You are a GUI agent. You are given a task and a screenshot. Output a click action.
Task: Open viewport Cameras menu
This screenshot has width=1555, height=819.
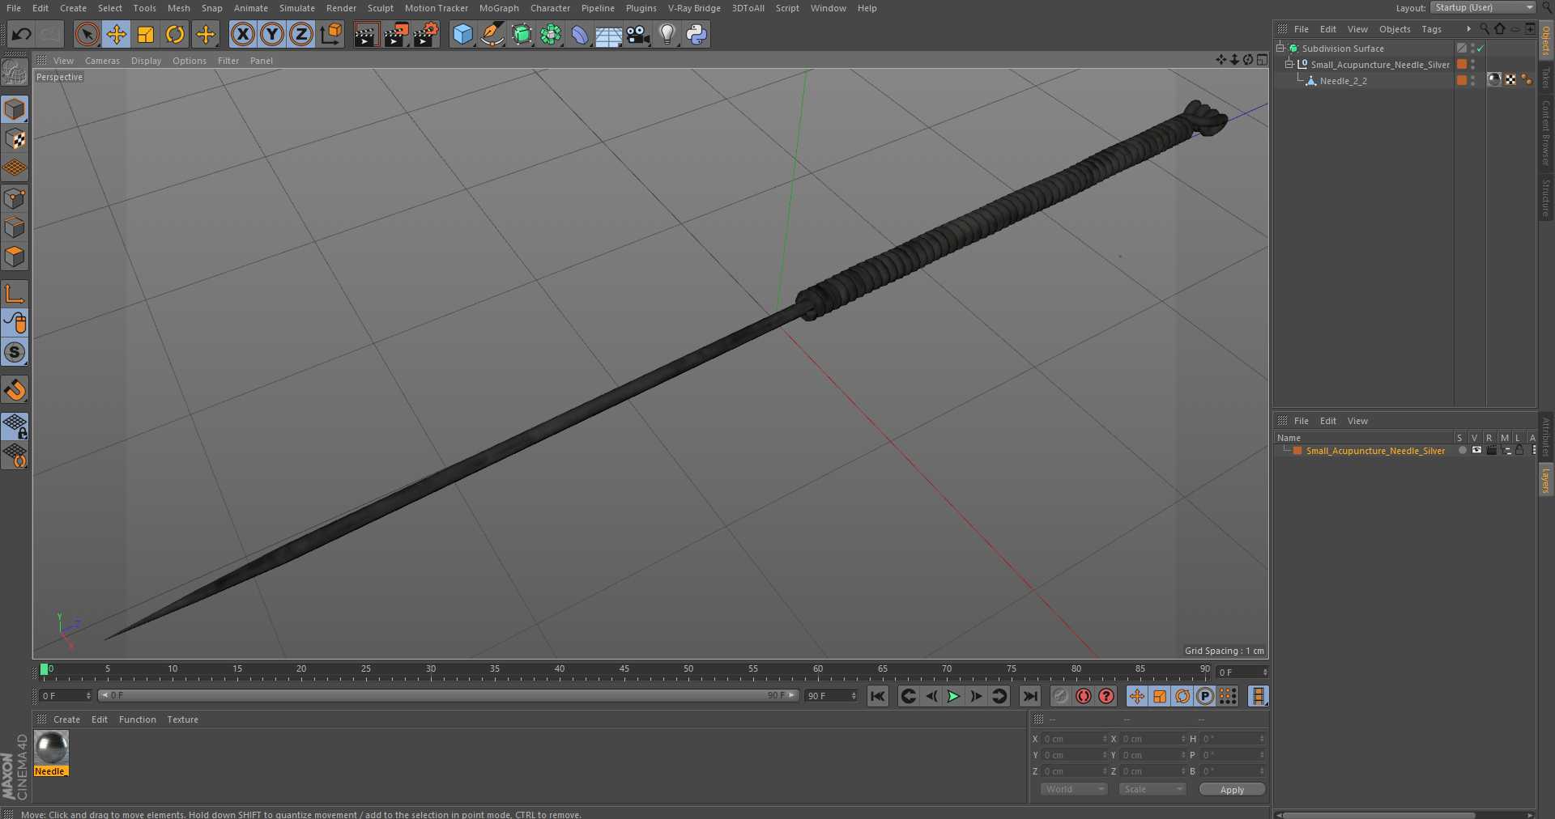coord(102,61)
